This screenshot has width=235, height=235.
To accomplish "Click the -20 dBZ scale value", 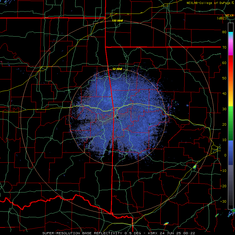I will (223, 186).
